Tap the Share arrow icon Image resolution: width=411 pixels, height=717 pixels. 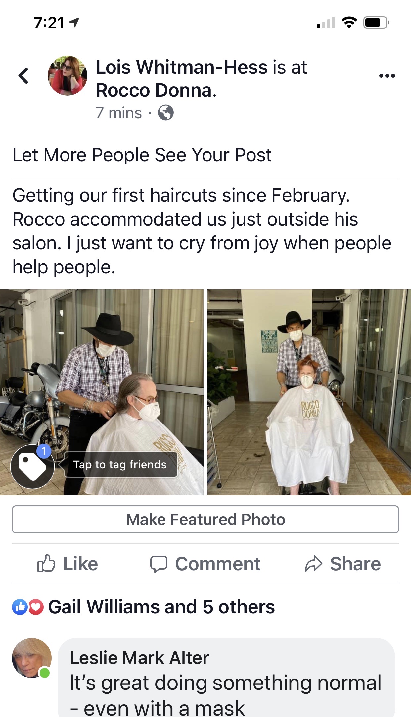pyautogui.click(x=313, y=564)
